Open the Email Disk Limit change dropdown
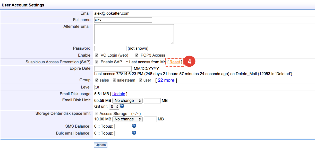This screenshot has height=150, width=315. 127,101
